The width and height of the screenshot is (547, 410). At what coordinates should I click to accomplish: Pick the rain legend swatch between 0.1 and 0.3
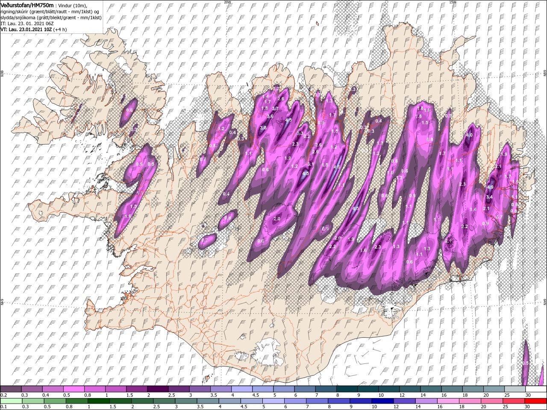(11, 401)
